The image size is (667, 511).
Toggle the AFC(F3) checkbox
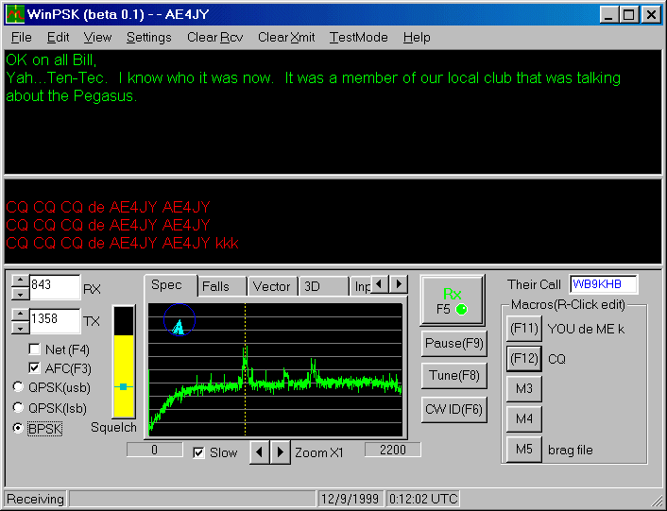(x=34, y=368)
